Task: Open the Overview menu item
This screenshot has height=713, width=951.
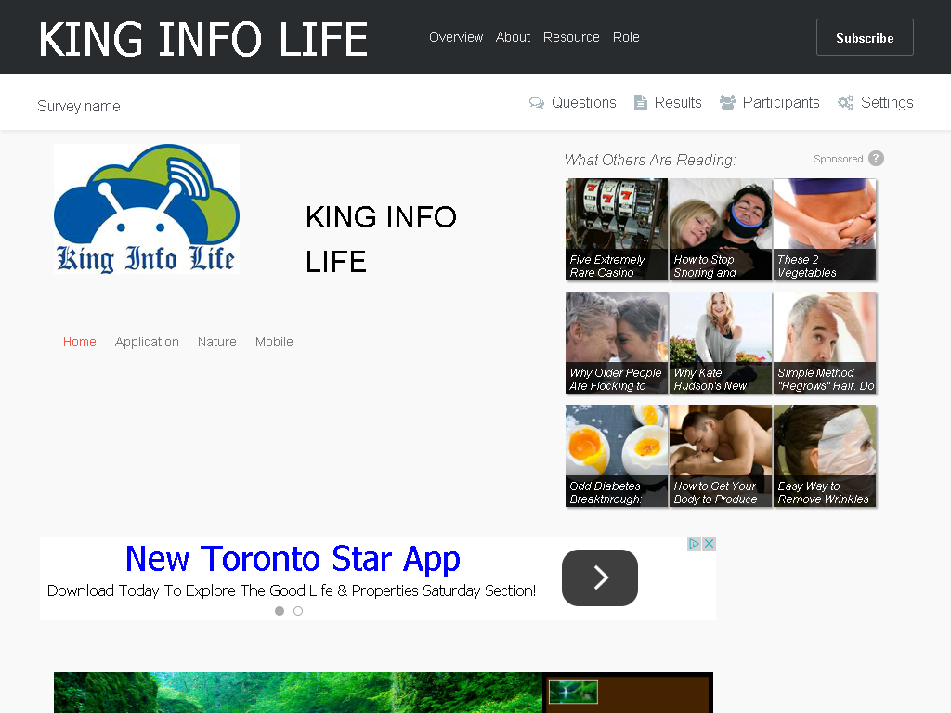Action: [x=456, y=37]
